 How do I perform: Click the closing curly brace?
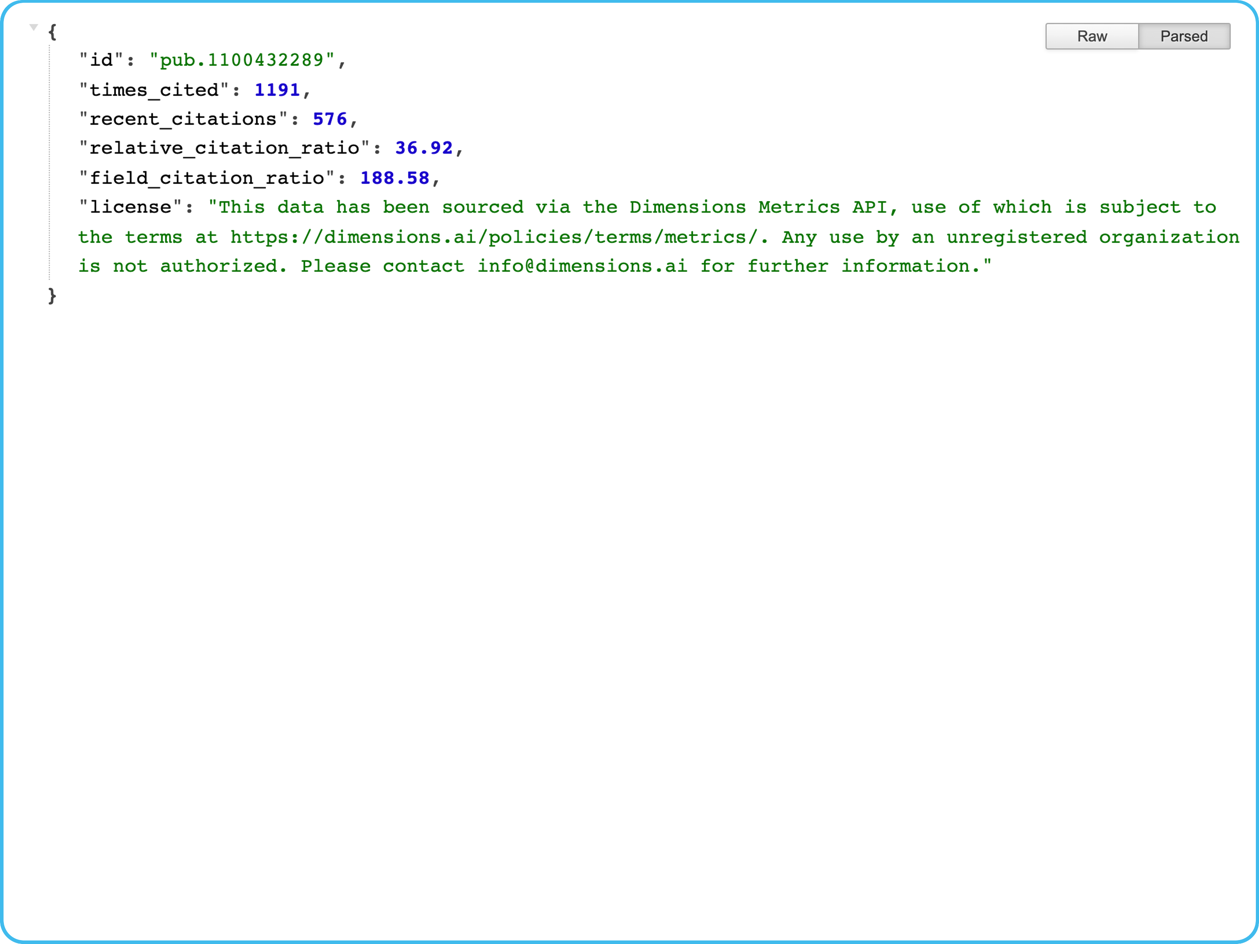(x=52, y=296)
